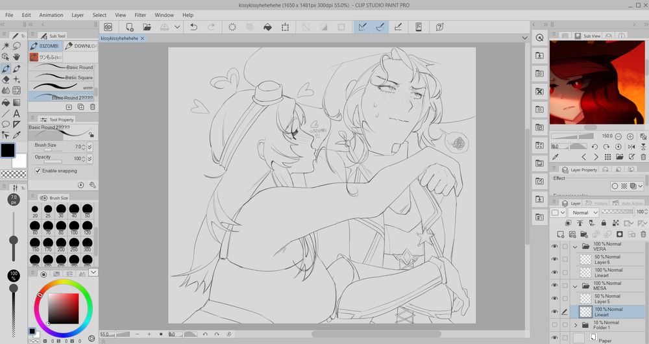This screenshot has width=649, height=344.
Task: Pick the Eyedropper tool in toolbox
Action: point(17,135)
